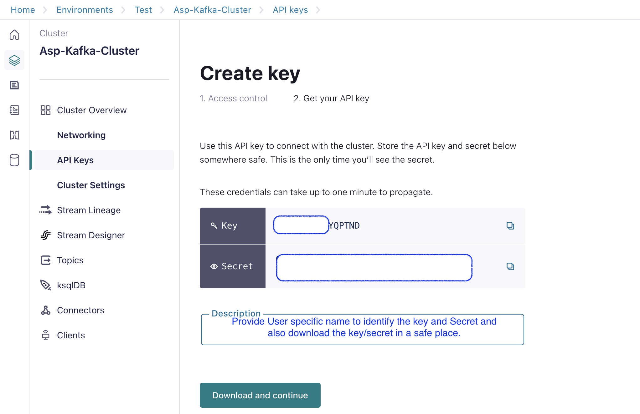
Task: Open the Home icon in the left rail
Action: [14, 35]
